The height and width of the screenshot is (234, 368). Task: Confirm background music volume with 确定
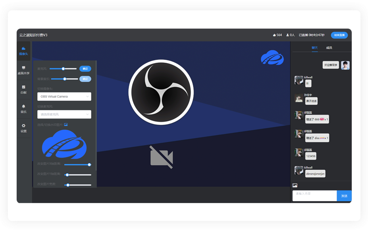85,79
